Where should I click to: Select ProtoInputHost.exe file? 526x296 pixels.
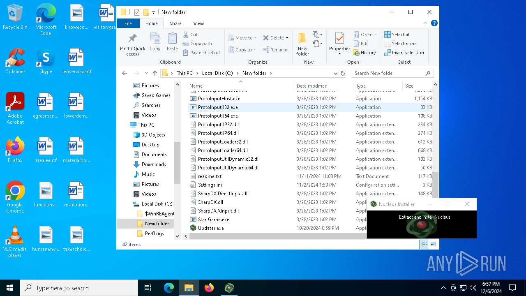[x=219, y=99]
